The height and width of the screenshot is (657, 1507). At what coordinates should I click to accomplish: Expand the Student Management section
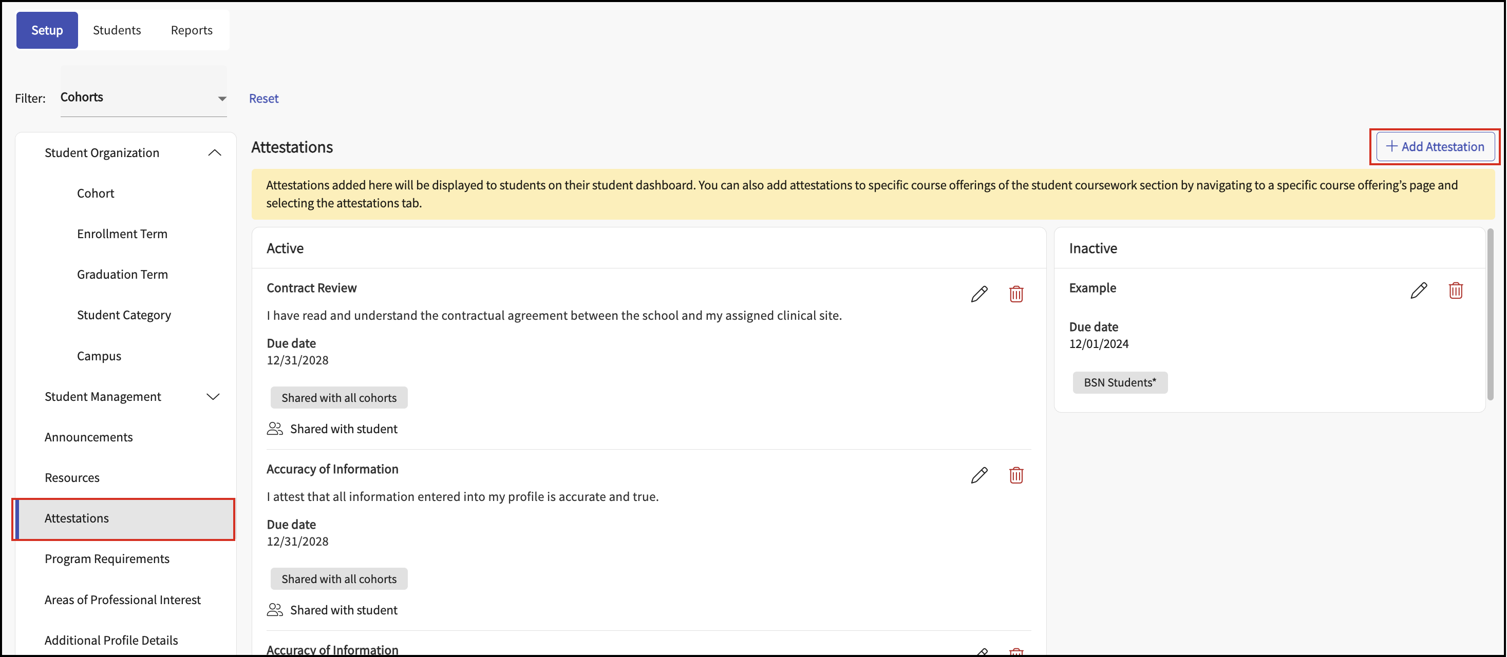click(213, 396)
